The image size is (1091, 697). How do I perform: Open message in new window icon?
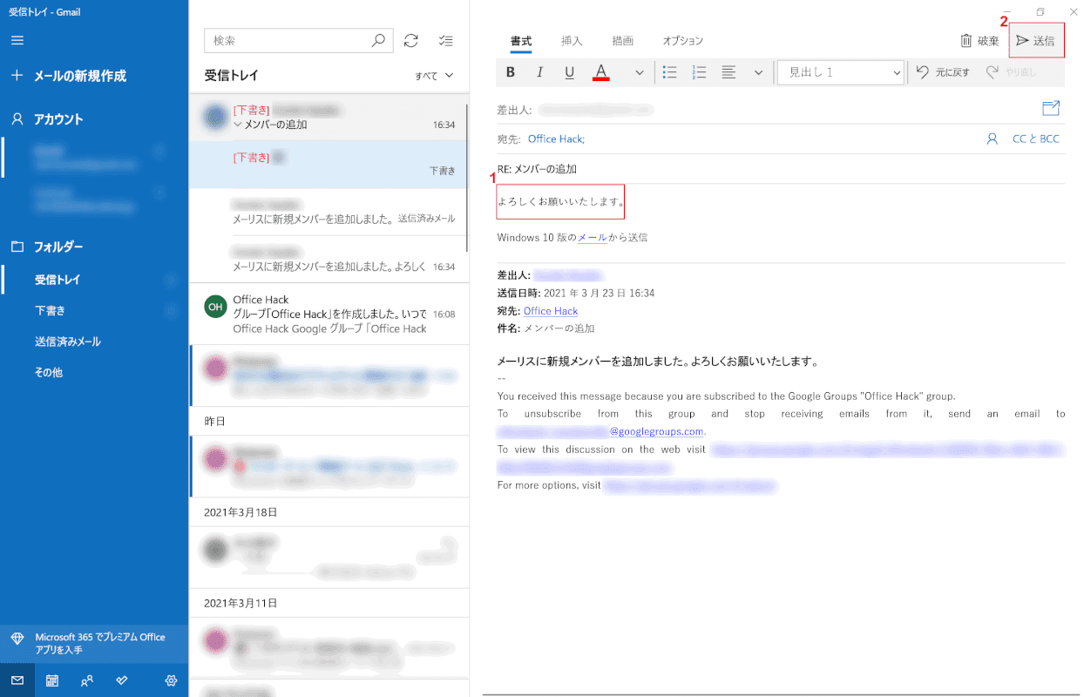pyautogui.click(x=1051, y=108)
